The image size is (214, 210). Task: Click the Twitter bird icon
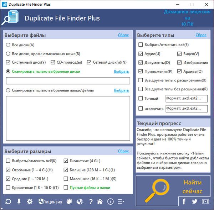coord(194,201)
